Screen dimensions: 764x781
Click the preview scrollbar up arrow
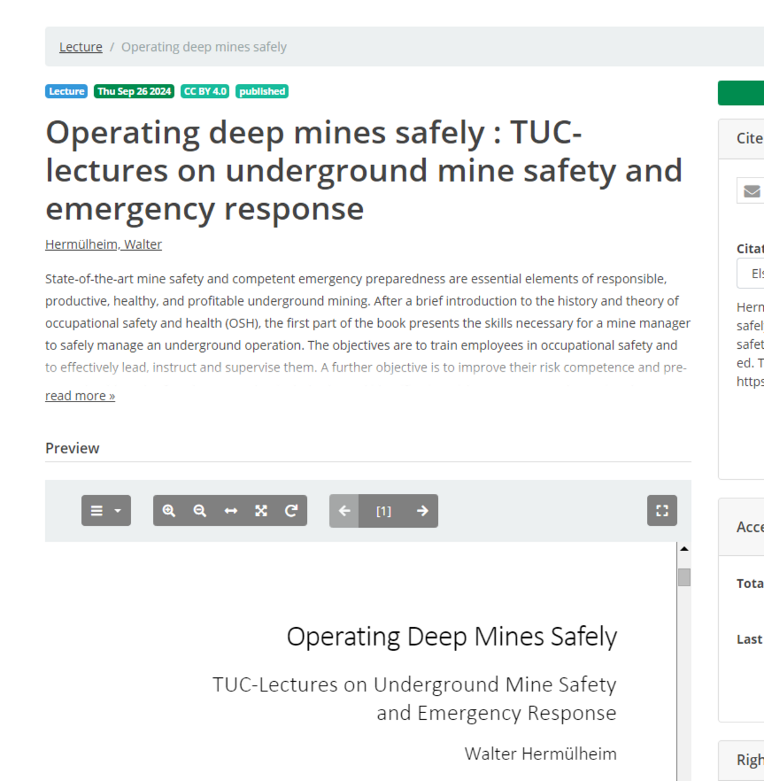[x=684, y=549]
